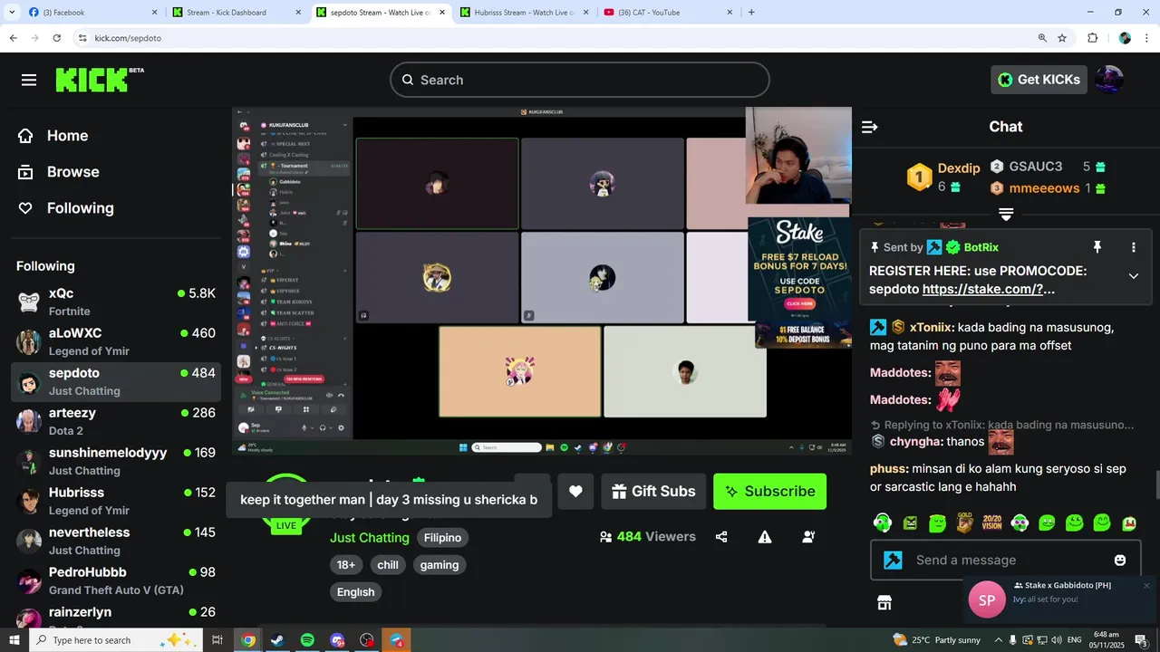Viewport: 1160px width, 652px height.
Task: Open PedroHubbb channel in Following list
Action: pos(116,581)
